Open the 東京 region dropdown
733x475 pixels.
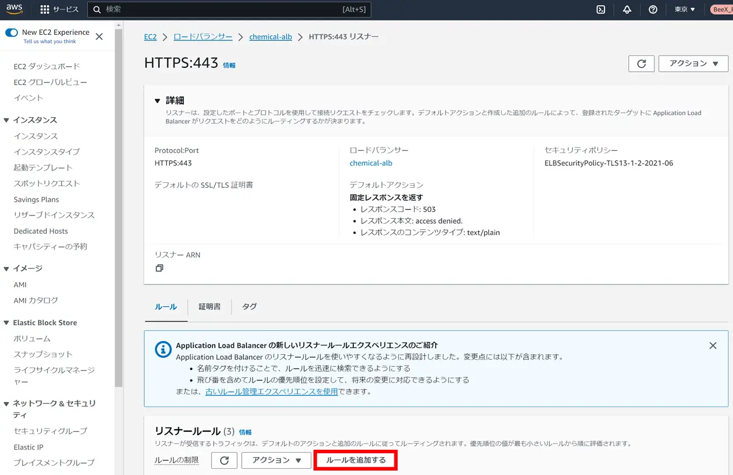685,10
